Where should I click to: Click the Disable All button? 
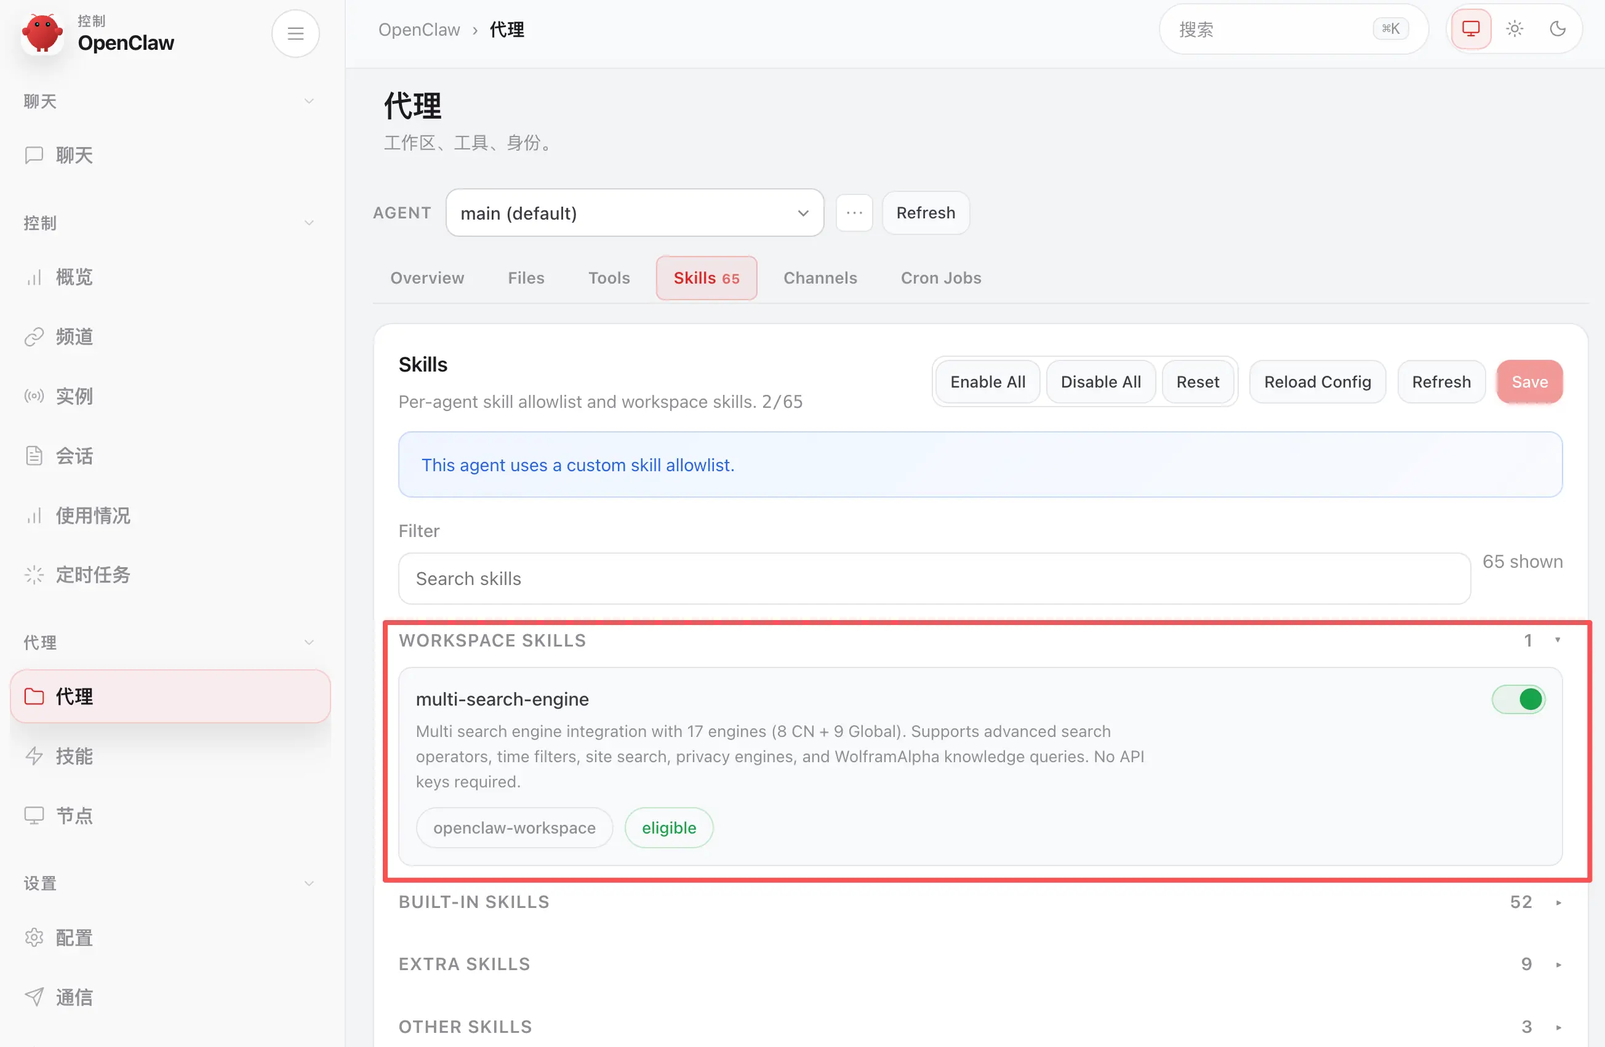click(1100, 381)
